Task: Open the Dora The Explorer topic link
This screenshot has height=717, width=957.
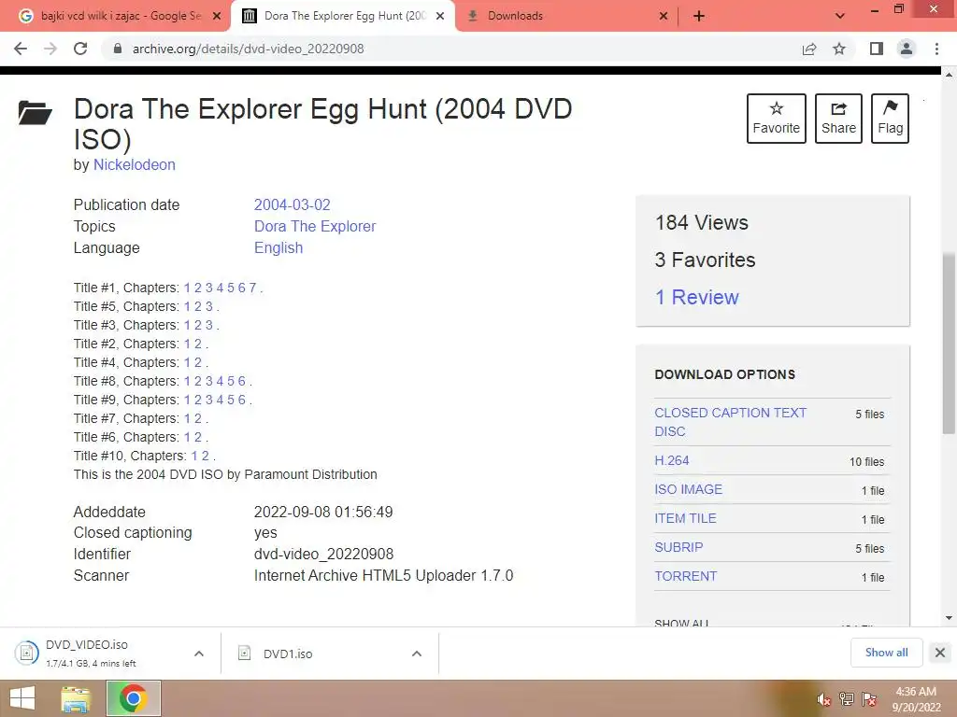Action: (x=315, y=226)
